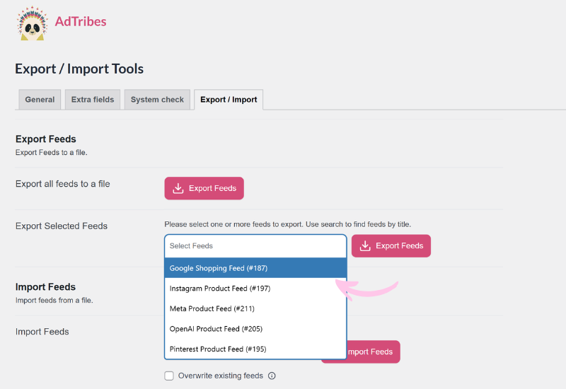Click the Import Feeds section heading
Screen dimensions: 566x389
pyautogui.click(x=45, y=287)
